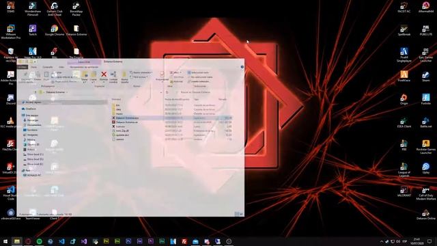Launch vibranceGUI.exe desktop icon
The image size is (437, 246).
tap(11, 214)
